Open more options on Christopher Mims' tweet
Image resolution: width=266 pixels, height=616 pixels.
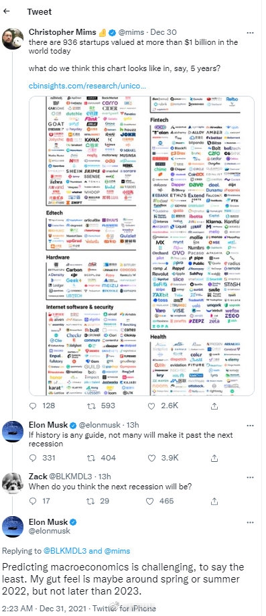250,33
